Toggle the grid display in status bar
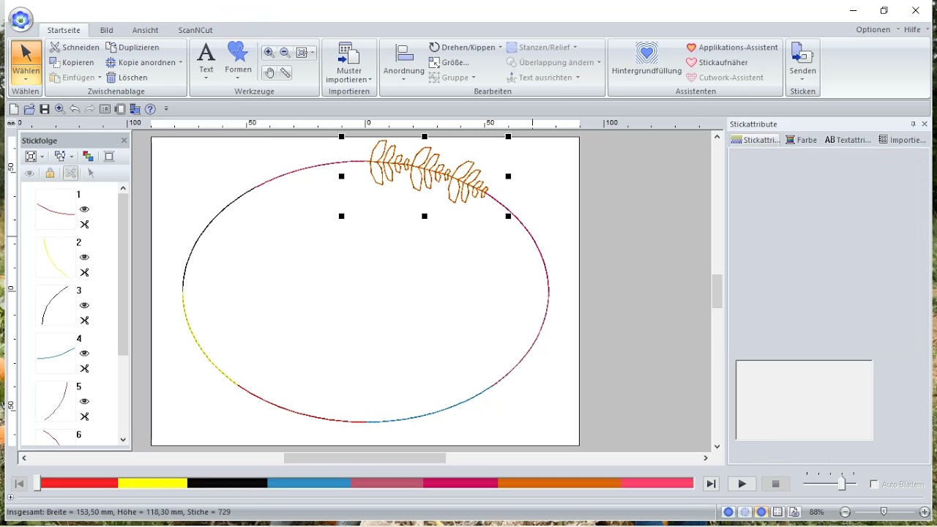This screenshot has width=937, height=527. click(778, 512)
